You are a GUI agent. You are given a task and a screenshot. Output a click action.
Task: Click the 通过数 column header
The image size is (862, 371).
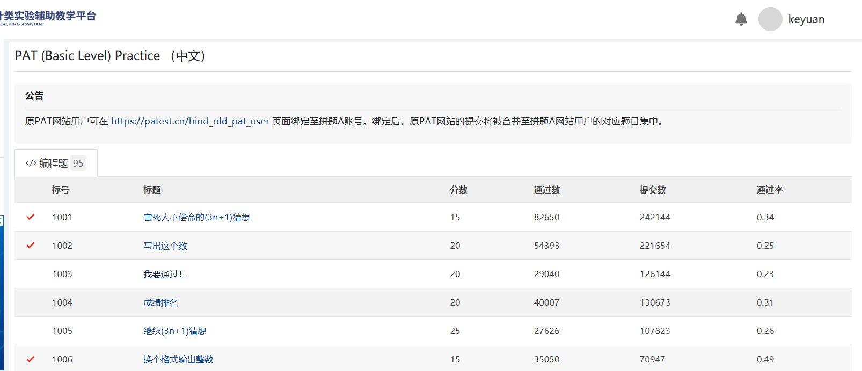coord(547,190)
